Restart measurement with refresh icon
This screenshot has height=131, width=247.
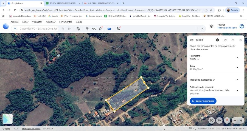click(225, 40)
